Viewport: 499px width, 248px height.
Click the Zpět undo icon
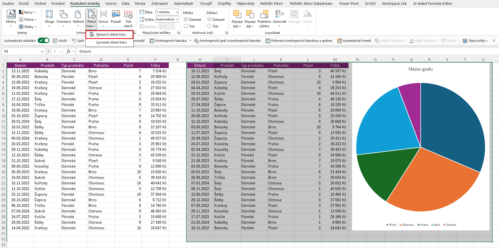(74, 41)
